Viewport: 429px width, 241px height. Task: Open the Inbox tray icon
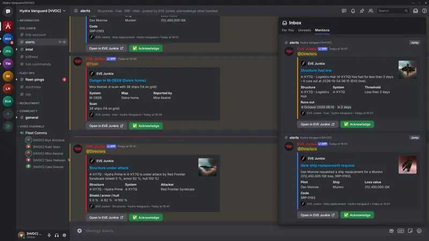click(415, 11)
